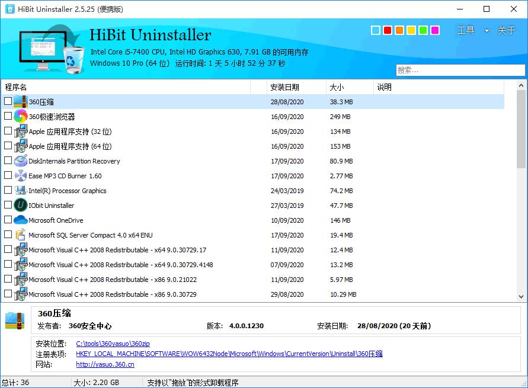Check the Microsoft SQL Server Compact checkbox
This screenshot has height=388, width=528.
coord(8,234)
